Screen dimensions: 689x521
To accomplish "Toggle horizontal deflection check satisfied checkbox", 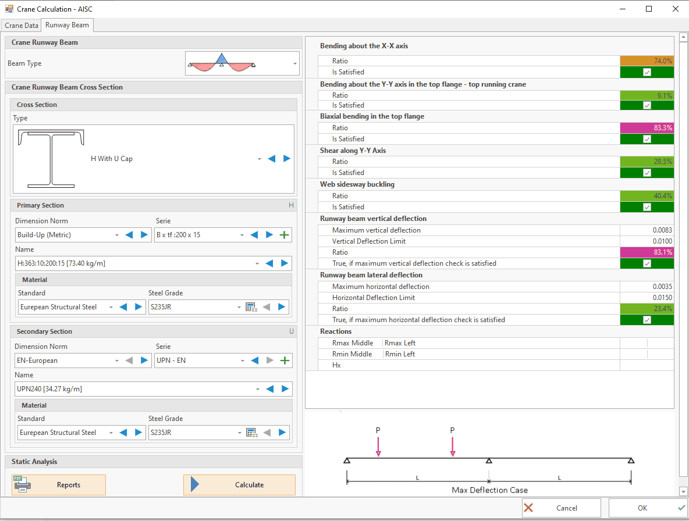I will point(647,320).
